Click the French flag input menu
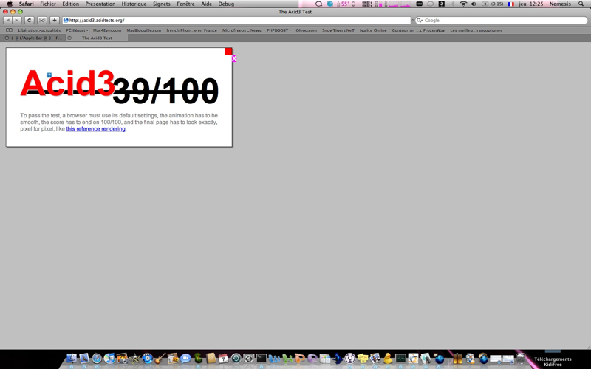Screen dimensions: 591x369 pyautogui.click(x=511, y=4)
